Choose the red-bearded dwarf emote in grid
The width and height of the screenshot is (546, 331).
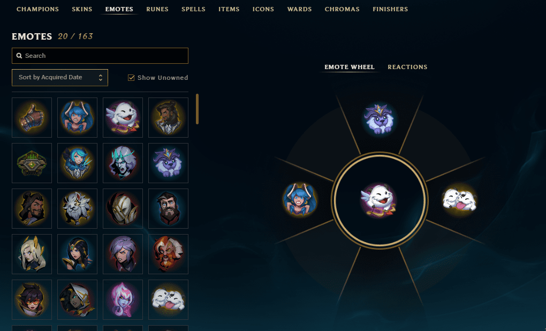[x=168, y=254]
